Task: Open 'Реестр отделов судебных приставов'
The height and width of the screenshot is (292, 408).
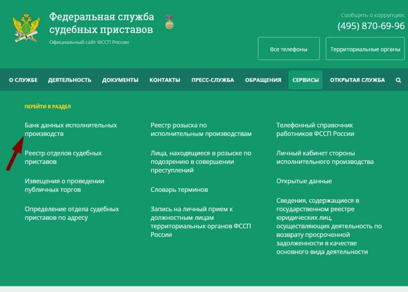Action: pos(63,157)
